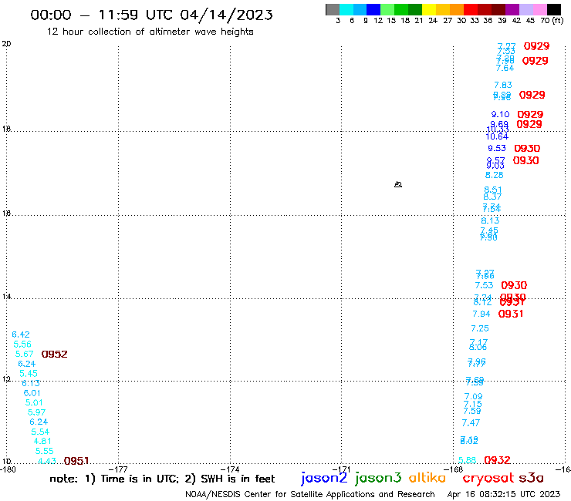Click the purple legend swatch
The image size is (571, 501).
point(512,9)
